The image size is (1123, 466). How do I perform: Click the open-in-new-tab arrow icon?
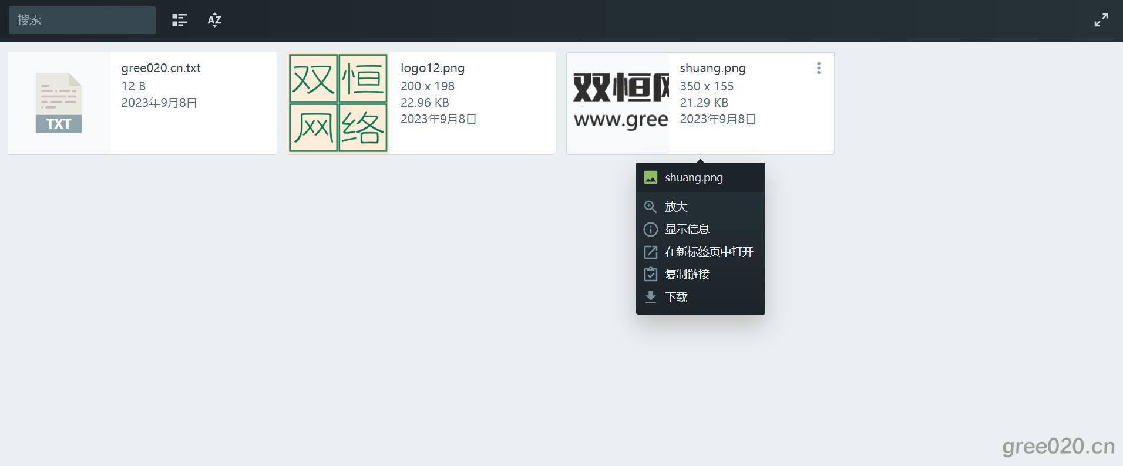point(650,252)
